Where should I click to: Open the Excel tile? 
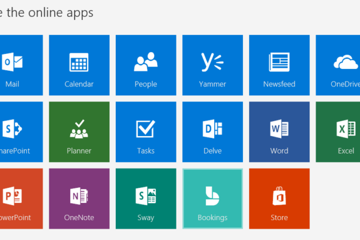click(338, 132)
